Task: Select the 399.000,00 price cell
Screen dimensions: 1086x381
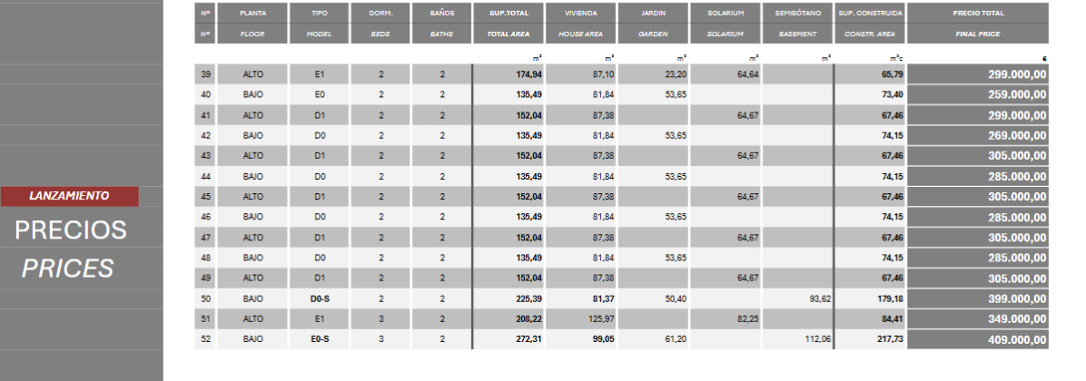Action: coord(977,298)
